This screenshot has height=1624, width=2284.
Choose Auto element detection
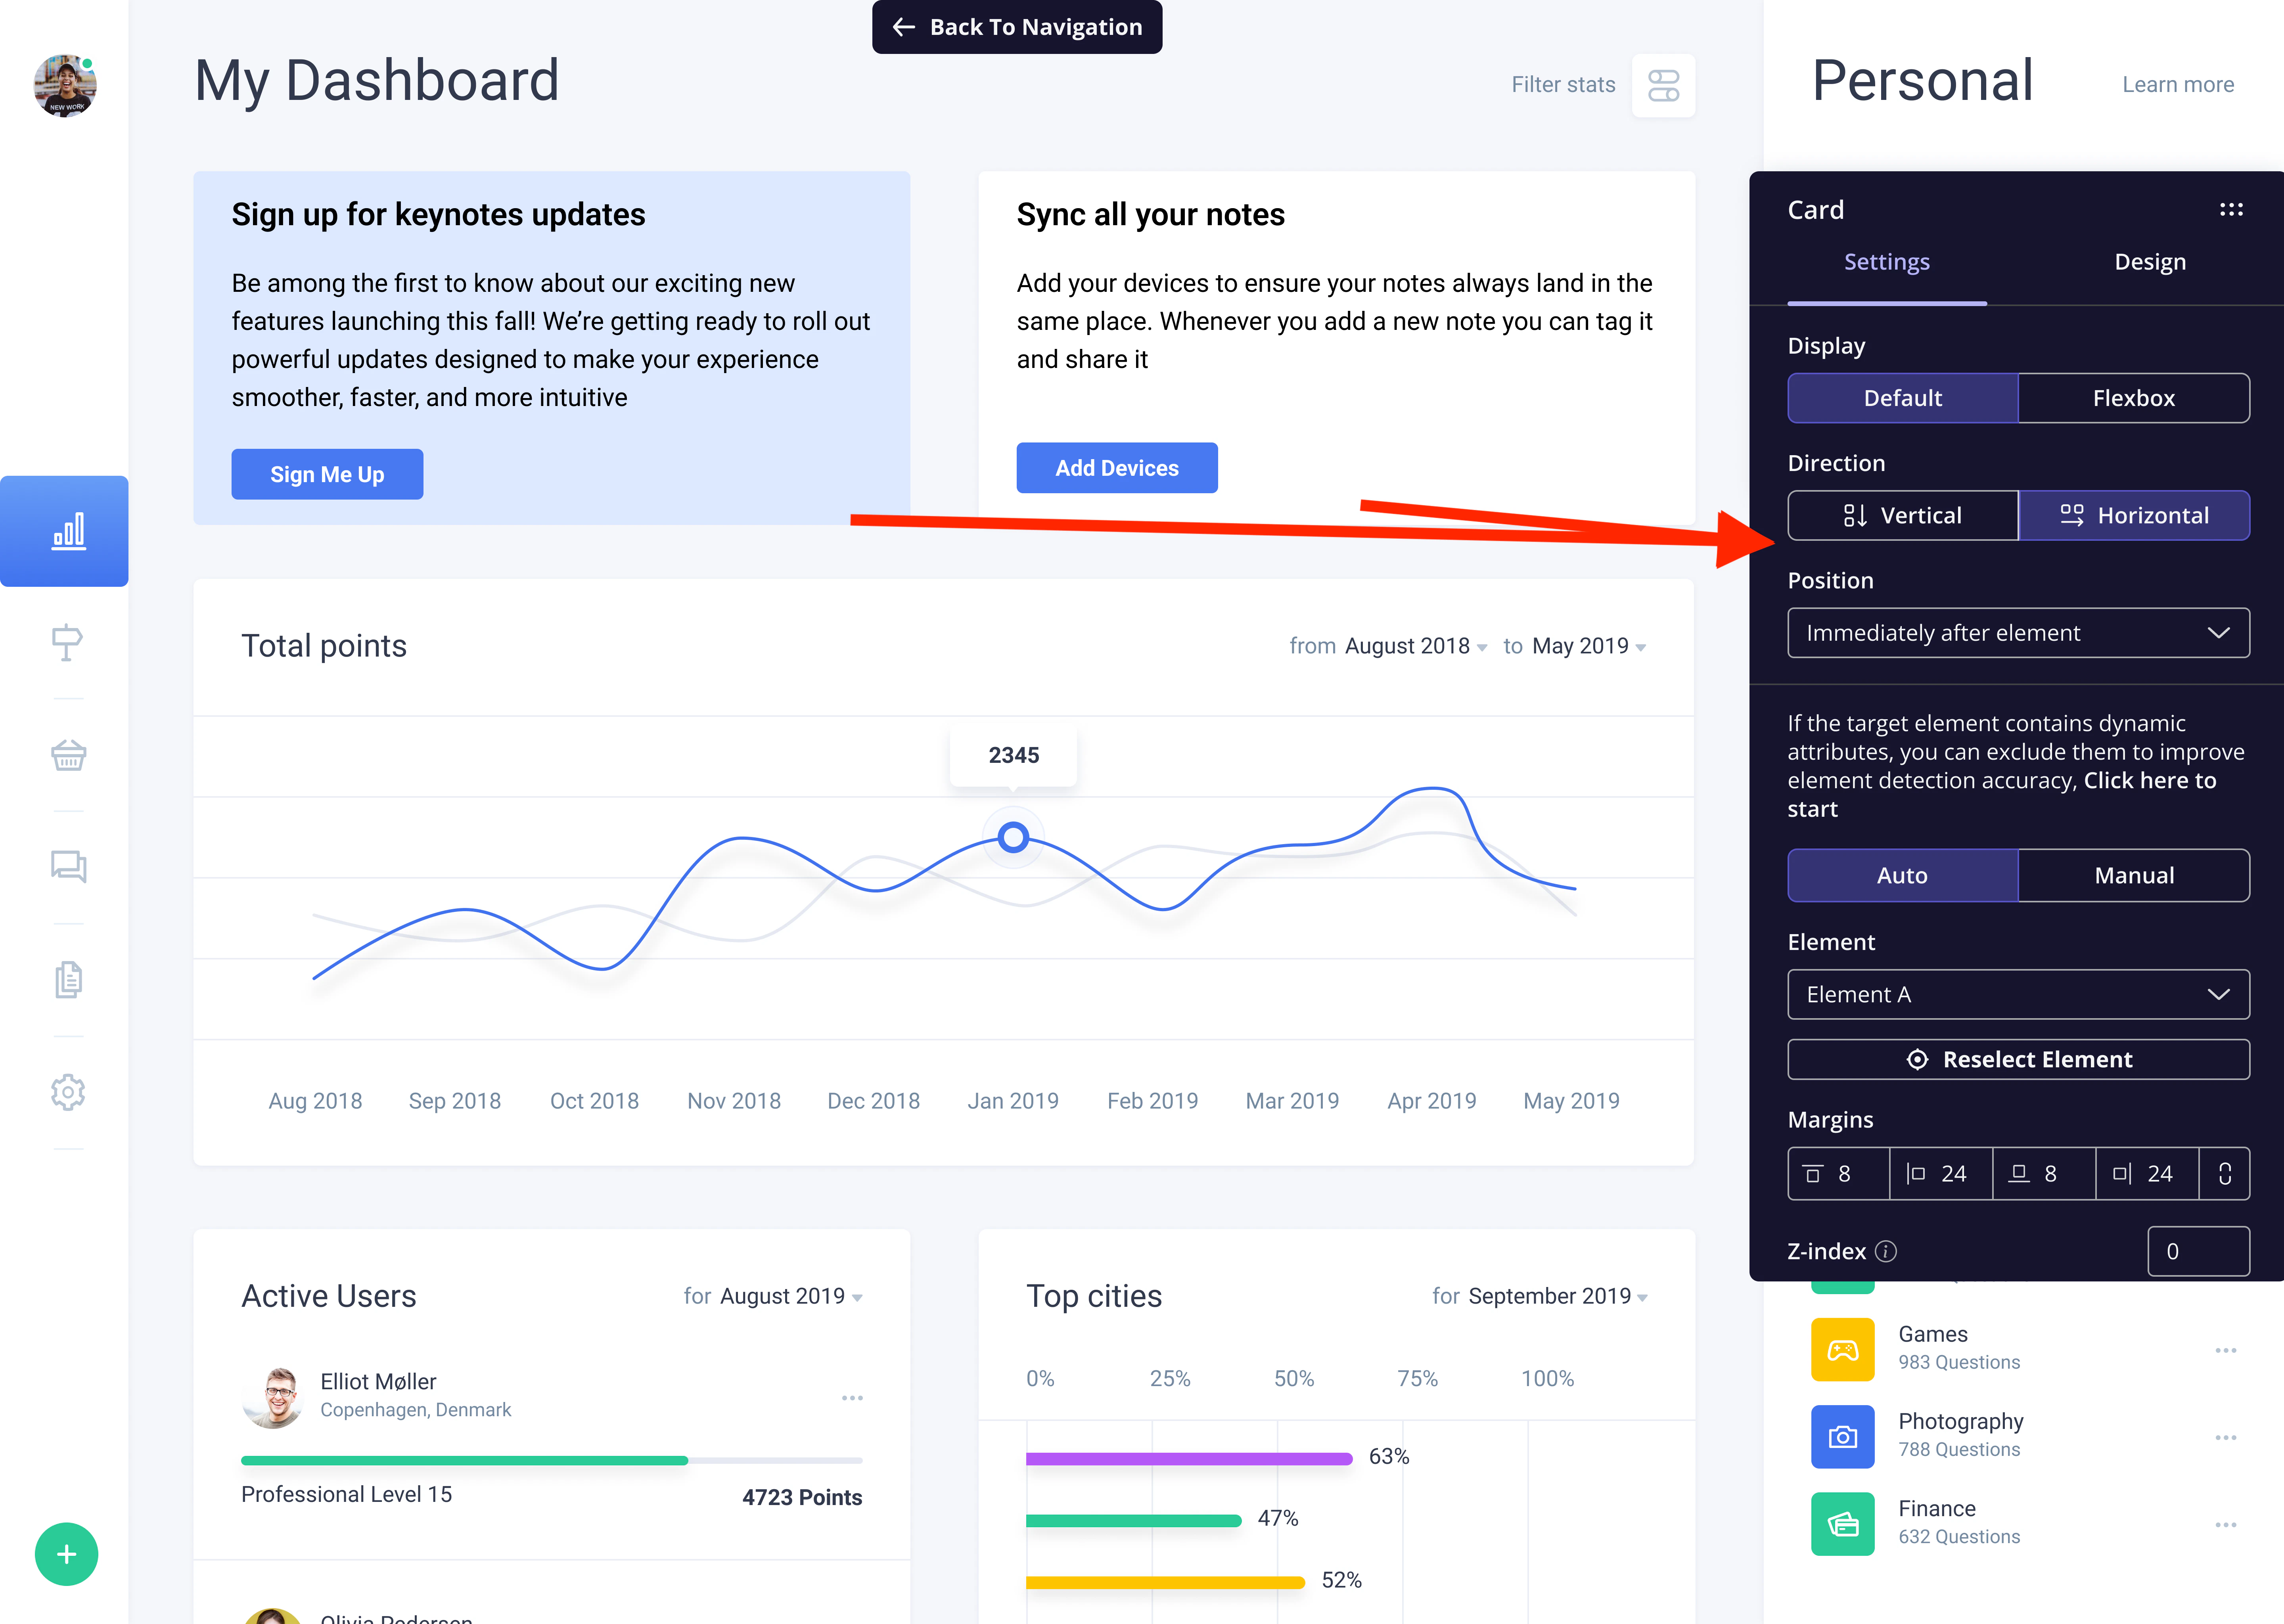[x=1903, y=875]
